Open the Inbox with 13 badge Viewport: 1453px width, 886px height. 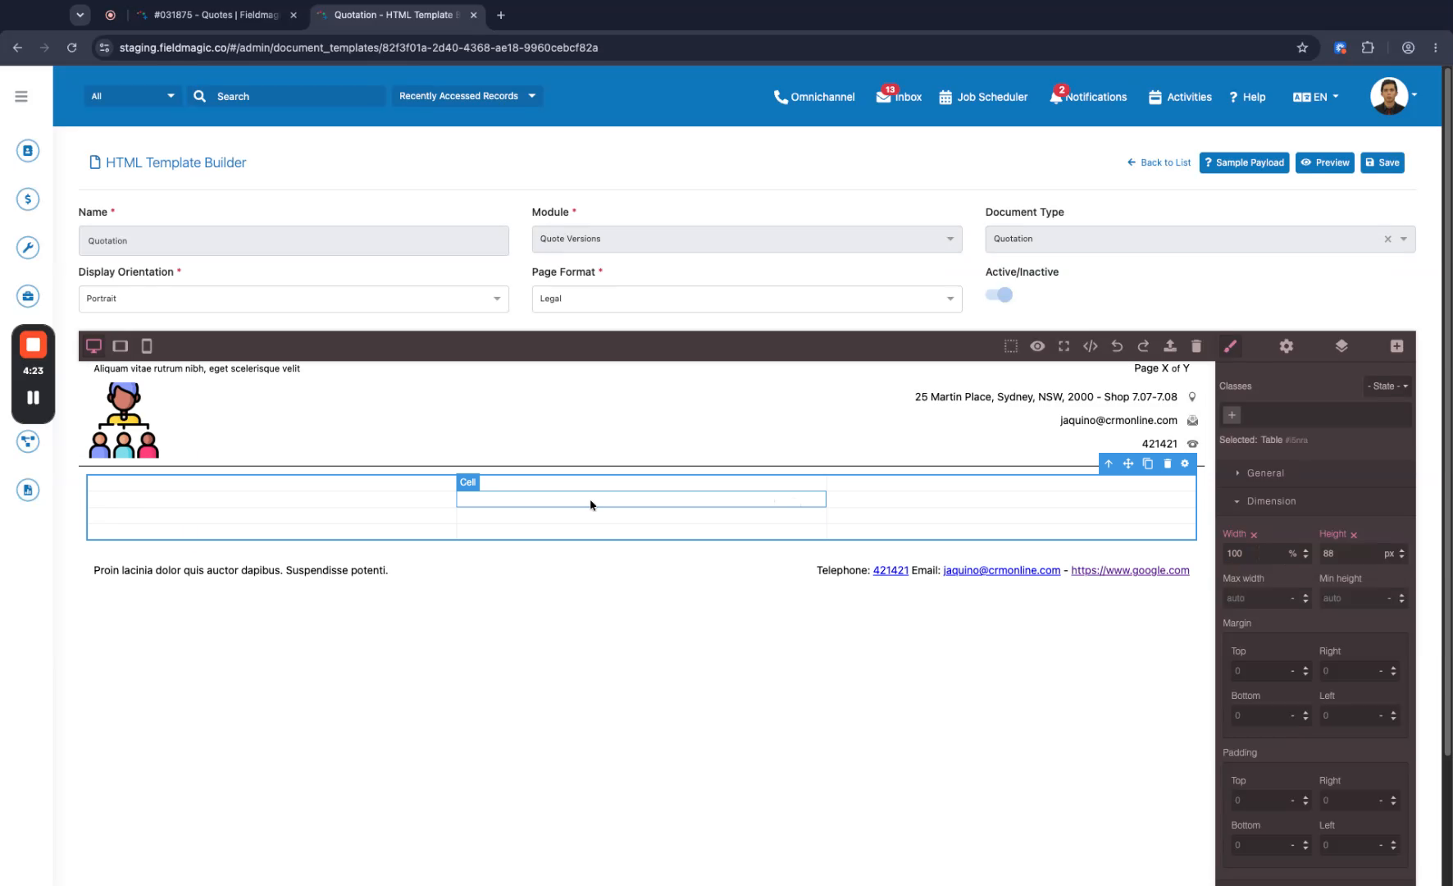899,96
